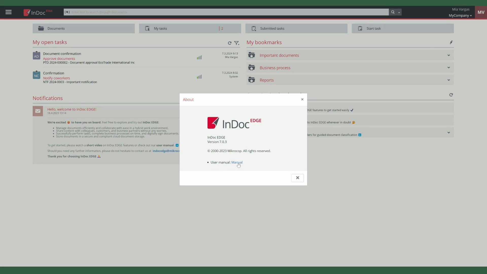Edit bookmarks with the pencil icon

click(x=451, y=42)
